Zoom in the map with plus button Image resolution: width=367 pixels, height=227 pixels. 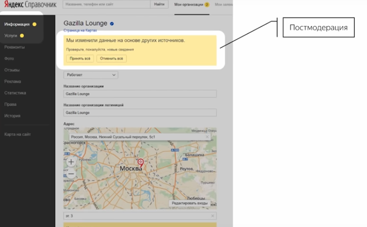(71, 162)
